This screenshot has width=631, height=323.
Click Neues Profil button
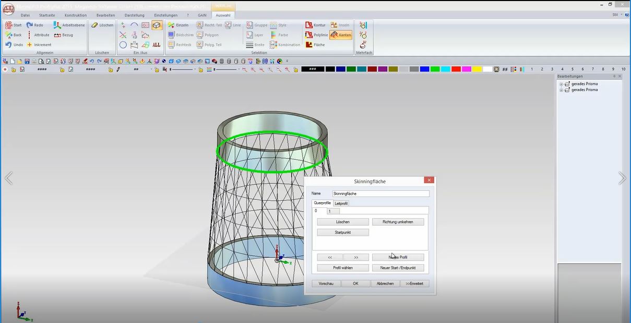tap(398, 257)
